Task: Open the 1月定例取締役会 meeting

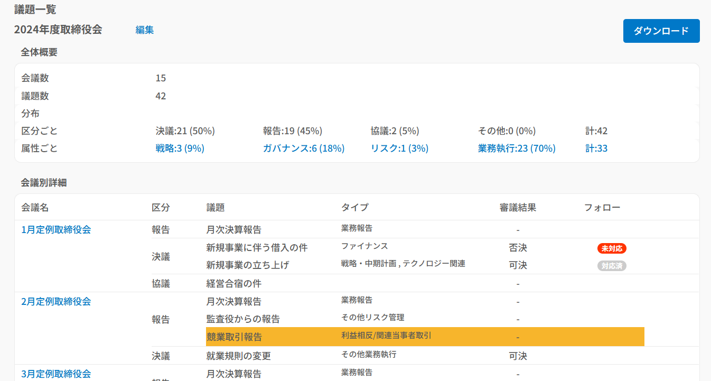Action: click(56, 230)
